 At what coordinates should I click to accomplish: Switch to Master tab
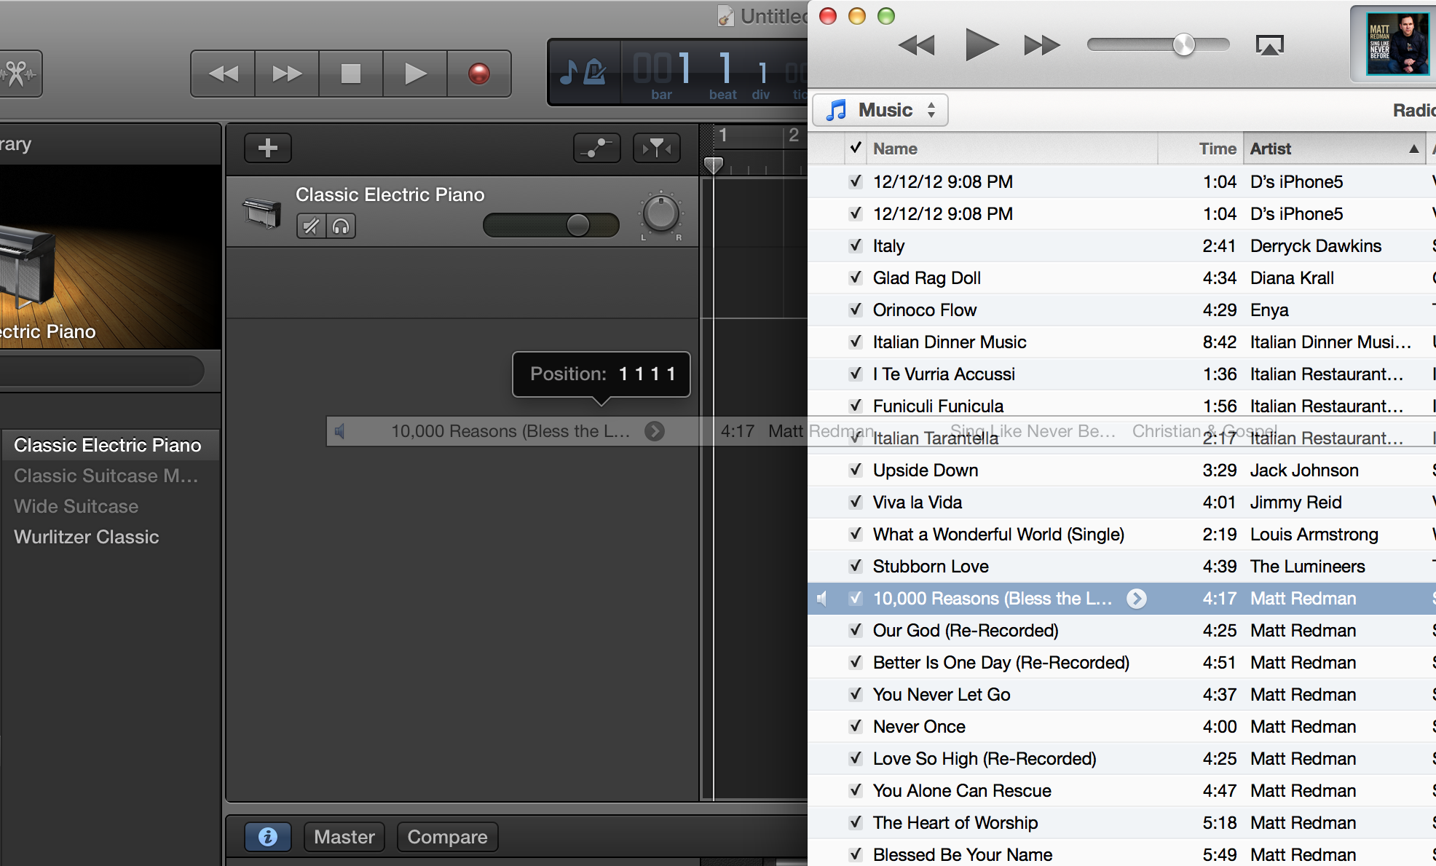(x=344, y=837)
